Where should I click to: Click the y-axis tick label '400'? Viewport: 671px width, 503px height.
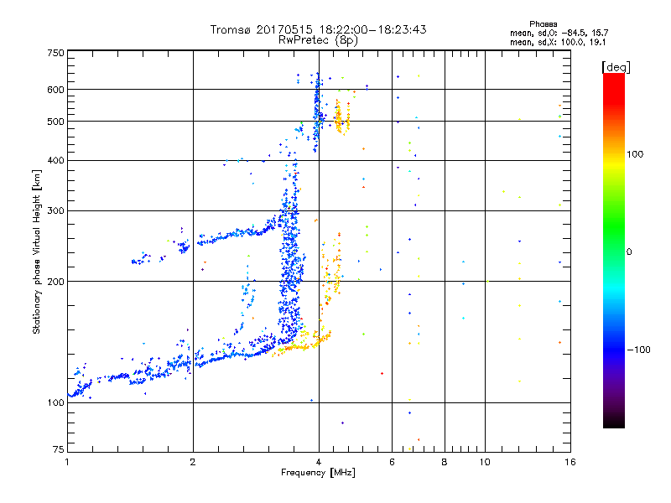55,161
